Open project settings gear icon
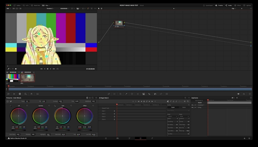This screenshot has height=147, width=258. (249, 138)
